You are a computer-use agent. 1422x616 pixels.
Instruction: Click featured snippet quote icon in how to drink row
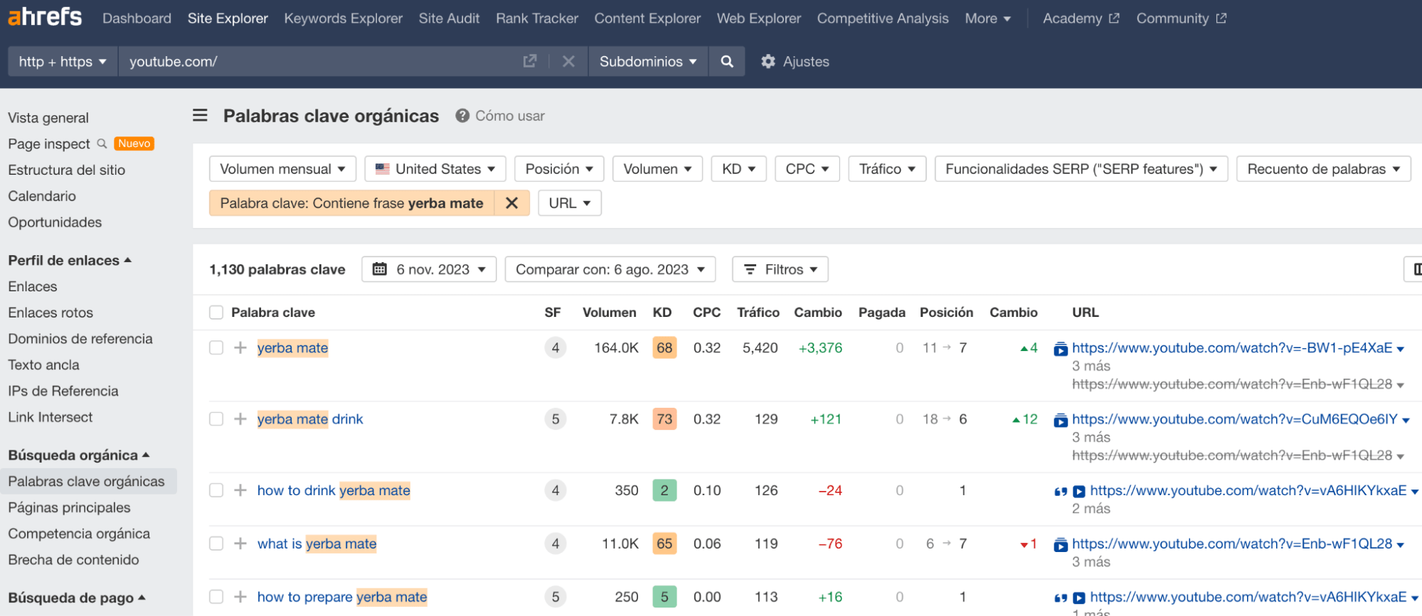point(1061,491)
